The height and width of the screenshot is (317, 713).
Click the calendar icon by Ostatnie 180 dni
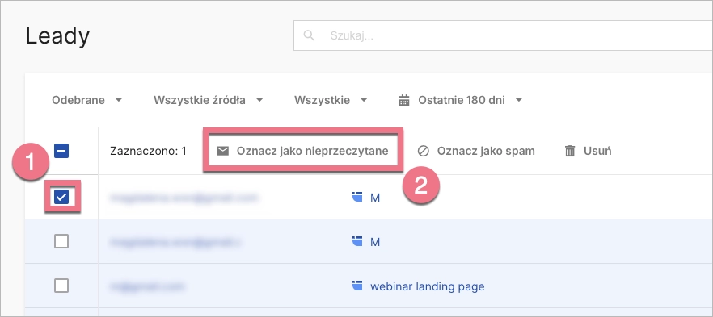click(x=404, y=100)
